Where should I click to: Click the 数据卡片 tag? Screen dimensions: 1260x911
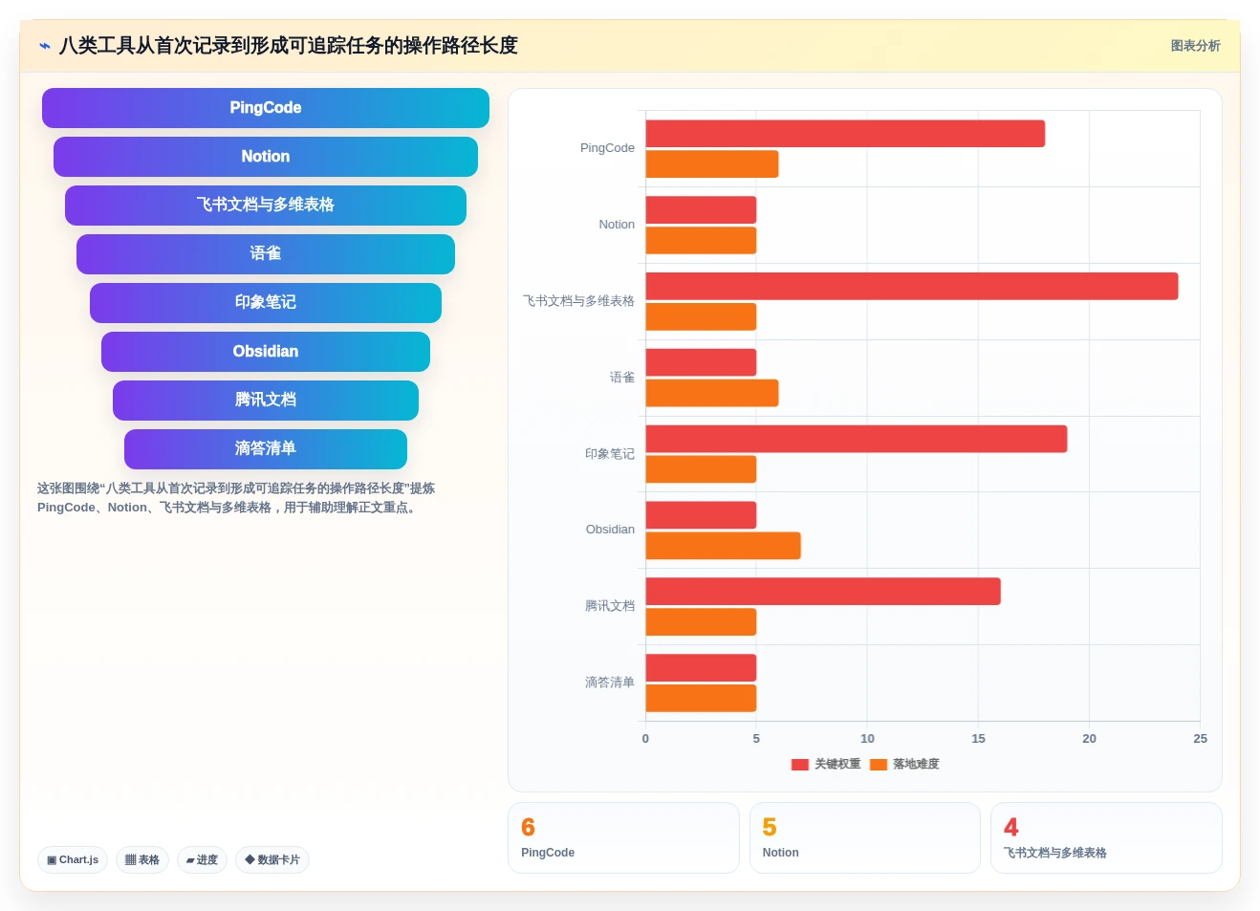coord(272,859)
